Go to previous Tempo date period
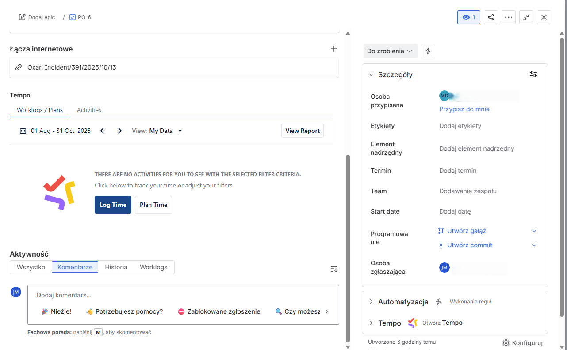This screenshot has width=567, height=350. pos(103,131)
